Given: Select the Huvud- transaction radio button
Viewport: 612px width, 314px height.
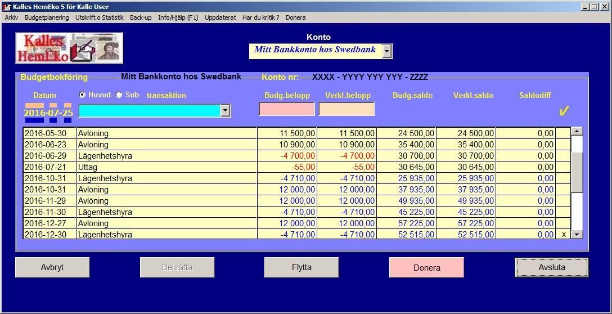Looking at the screenshot, I should (82, 95).
